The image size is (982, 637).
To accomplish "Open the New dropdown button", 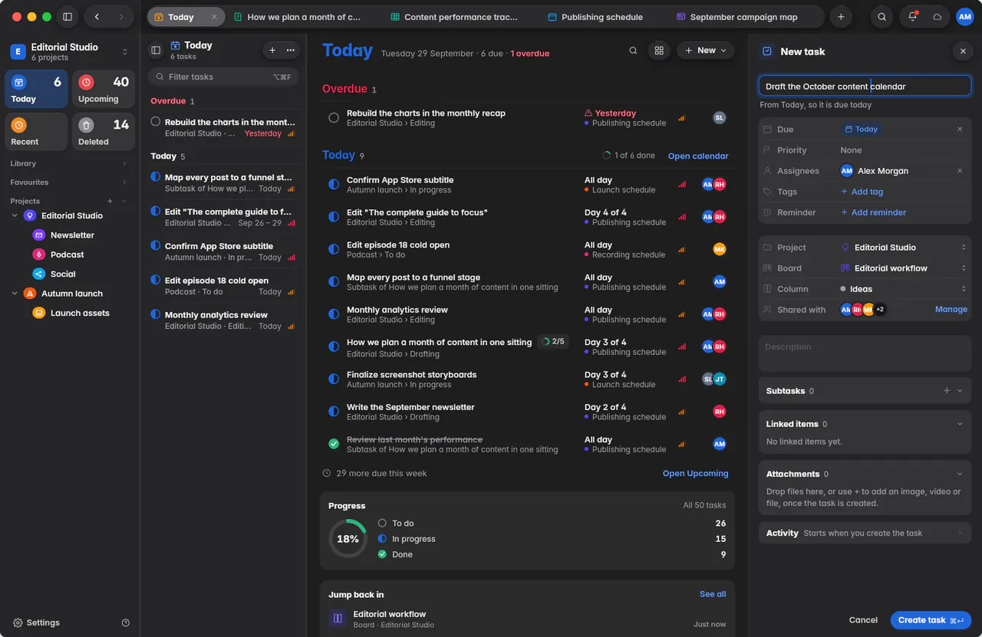I will point(705,51).
